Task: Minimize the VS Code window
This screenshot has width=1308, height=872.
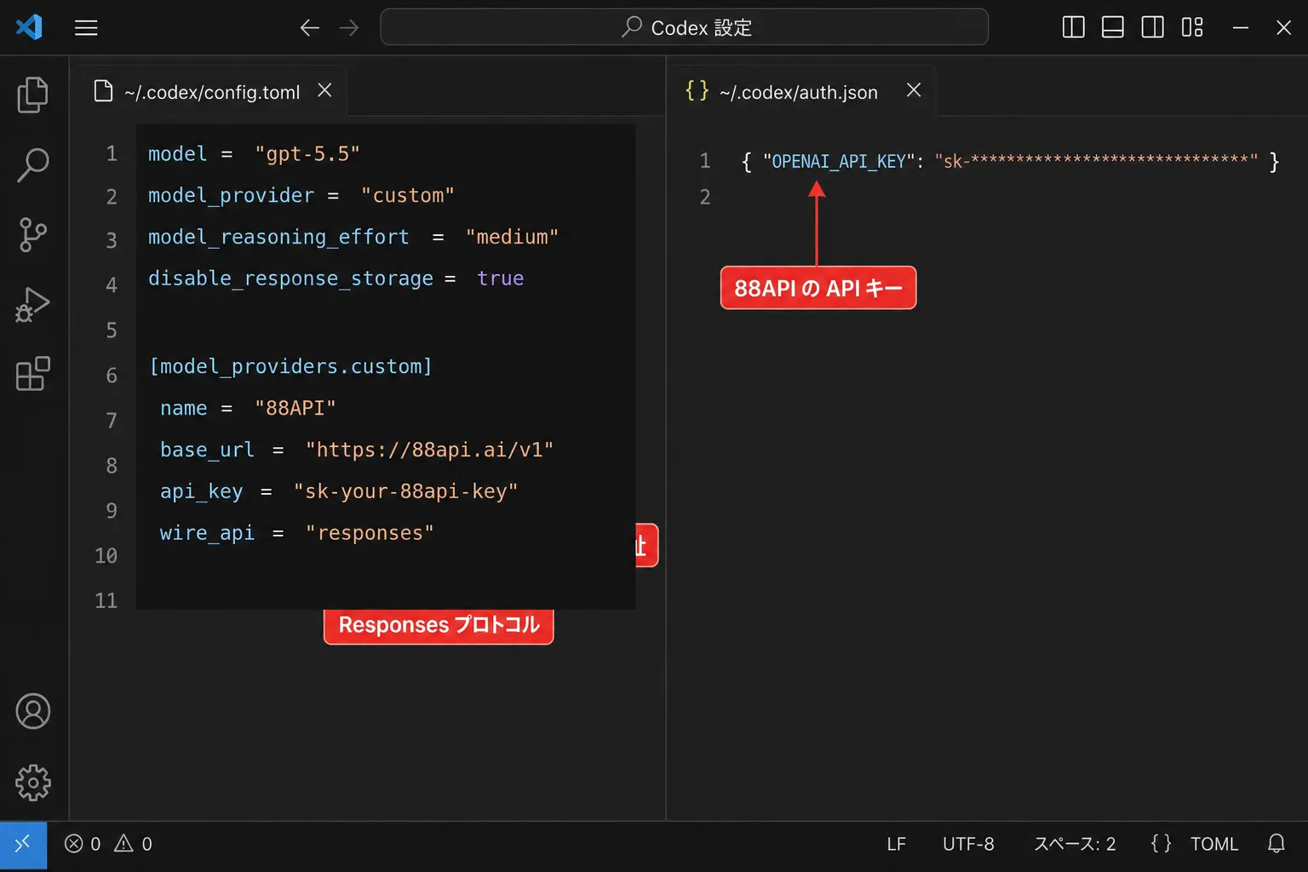Action: [x=1241, y=27]
